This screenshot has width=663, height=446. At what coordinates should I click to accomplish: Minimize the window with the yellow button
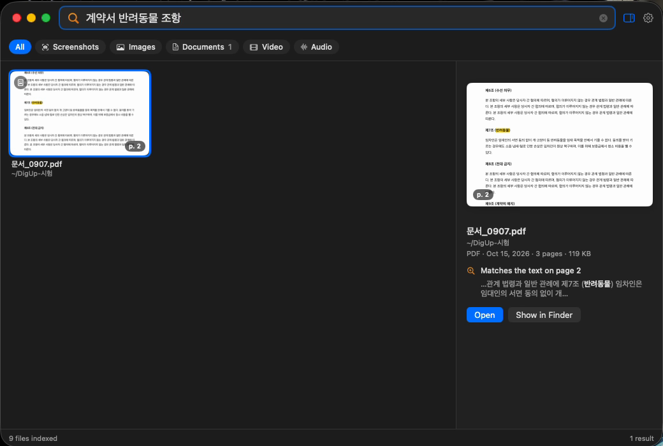click(x=31, y=18)
